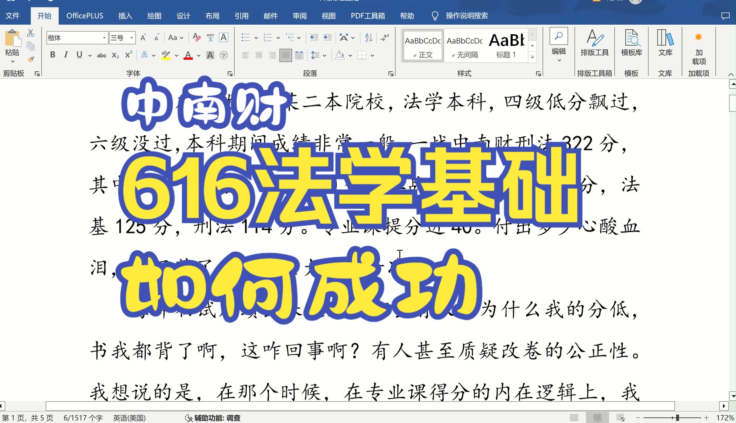736x423 pixels.
Task: Switch to Web Layout view
Action: click(620, 418)
